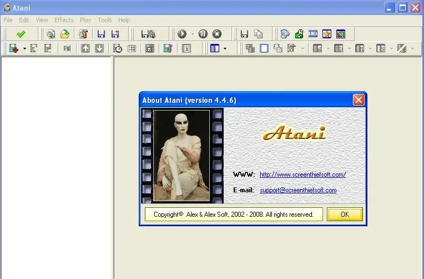Open dropdown next to text T icon
This screenshot has width=424, height=279.
click(x=303, y=49)
